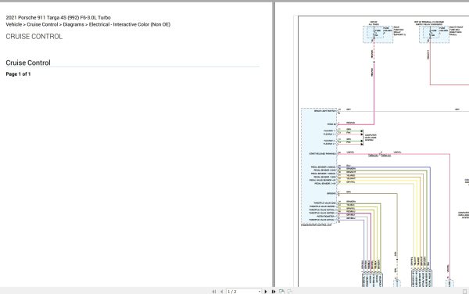Go to previous page arrow
Image resolution: width=469 pixels, height=294 pixels.
click(x=222, y=292)
